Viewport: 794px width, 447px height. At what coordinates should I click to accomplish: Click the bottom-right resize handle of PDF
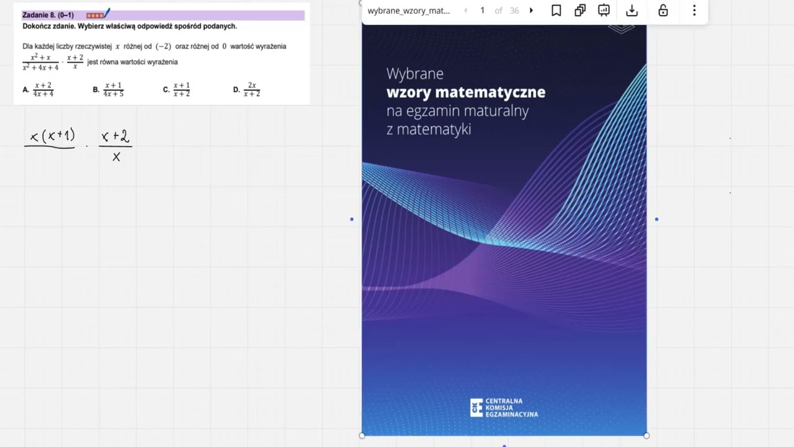click(646, 436)
